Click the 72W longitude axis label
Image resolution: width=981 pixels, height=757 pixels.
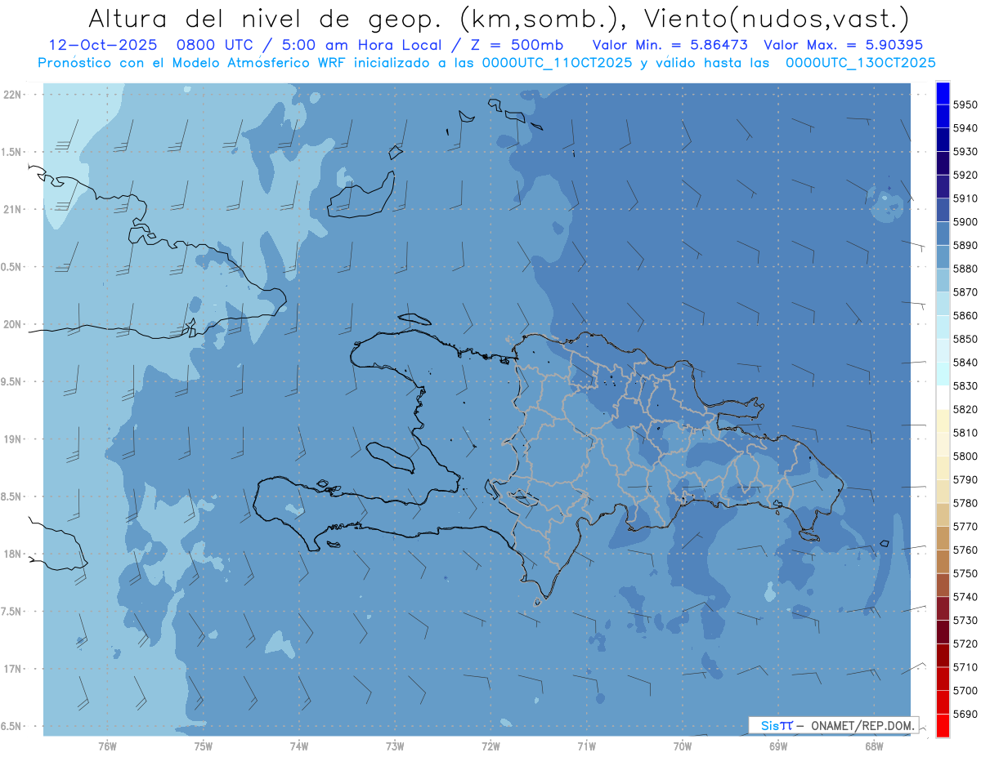(490, 745)
